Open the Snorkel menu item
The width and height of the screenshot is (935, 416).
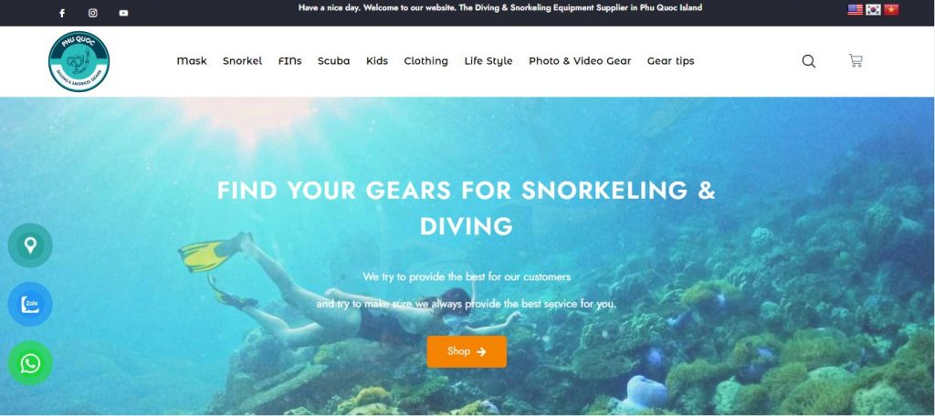tap(243, 61)
